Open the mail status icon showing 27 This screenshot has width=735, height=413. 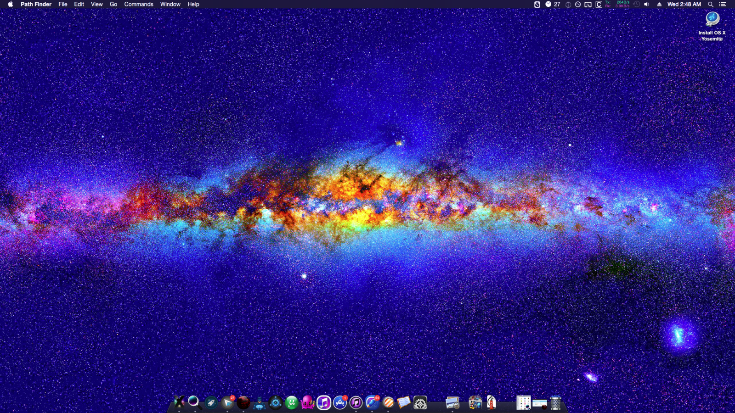point(553,4)
